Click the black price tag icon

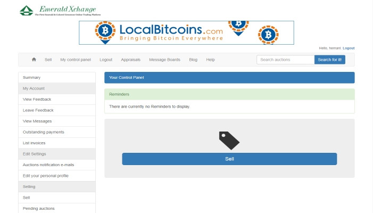[229, 141]
